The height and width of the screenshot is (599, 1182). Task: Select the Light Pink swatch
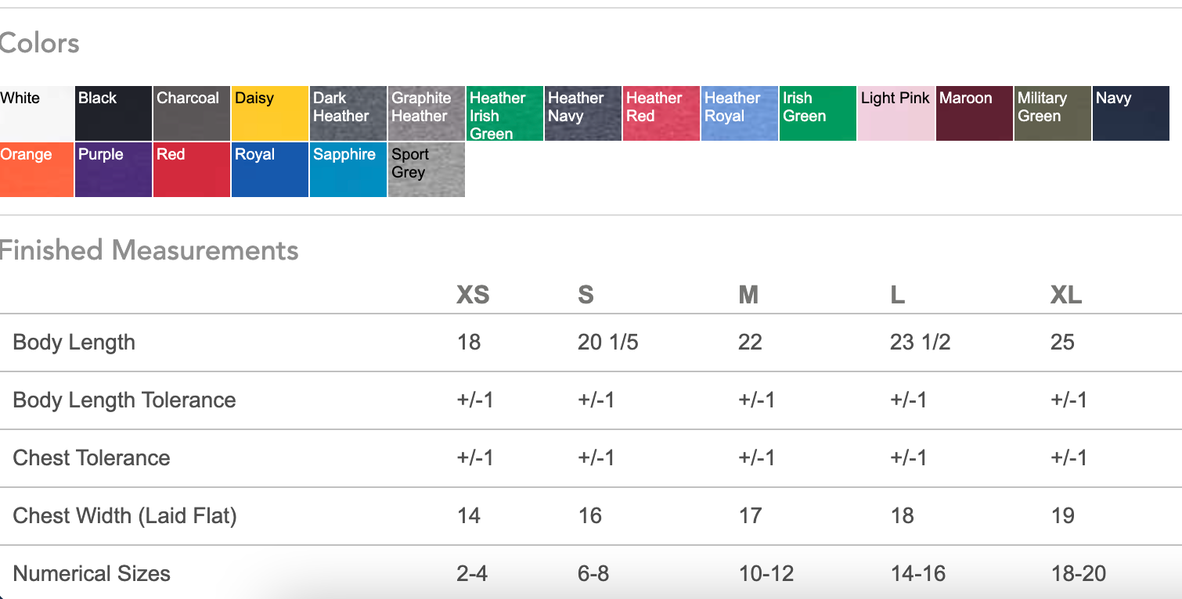(x=896, y=113)
